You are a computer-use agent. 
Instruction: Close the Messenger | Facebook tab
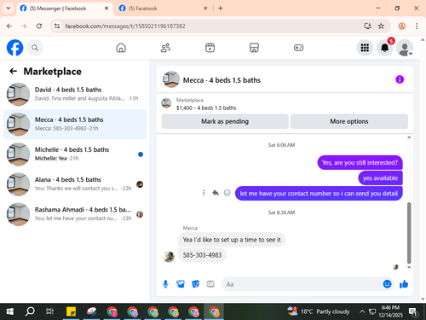pos(106,9)
